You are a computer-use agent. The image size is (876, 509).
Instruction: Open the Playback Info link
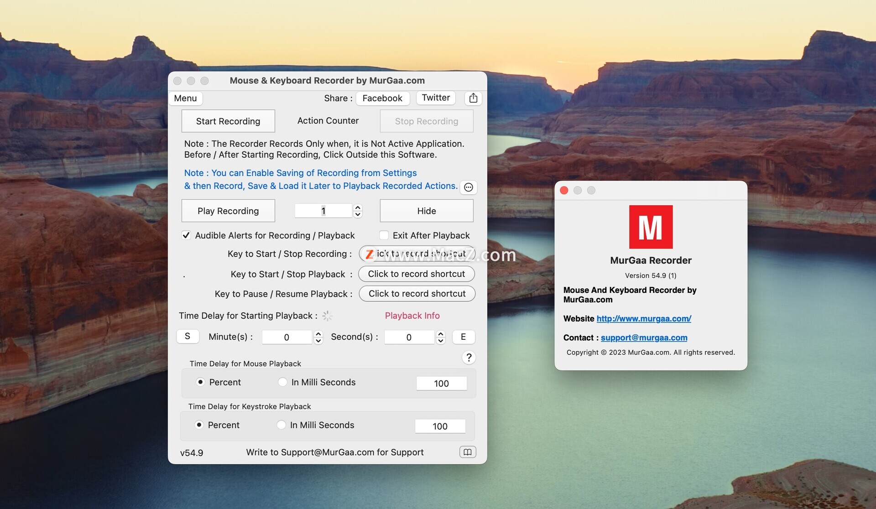(412, 316)
